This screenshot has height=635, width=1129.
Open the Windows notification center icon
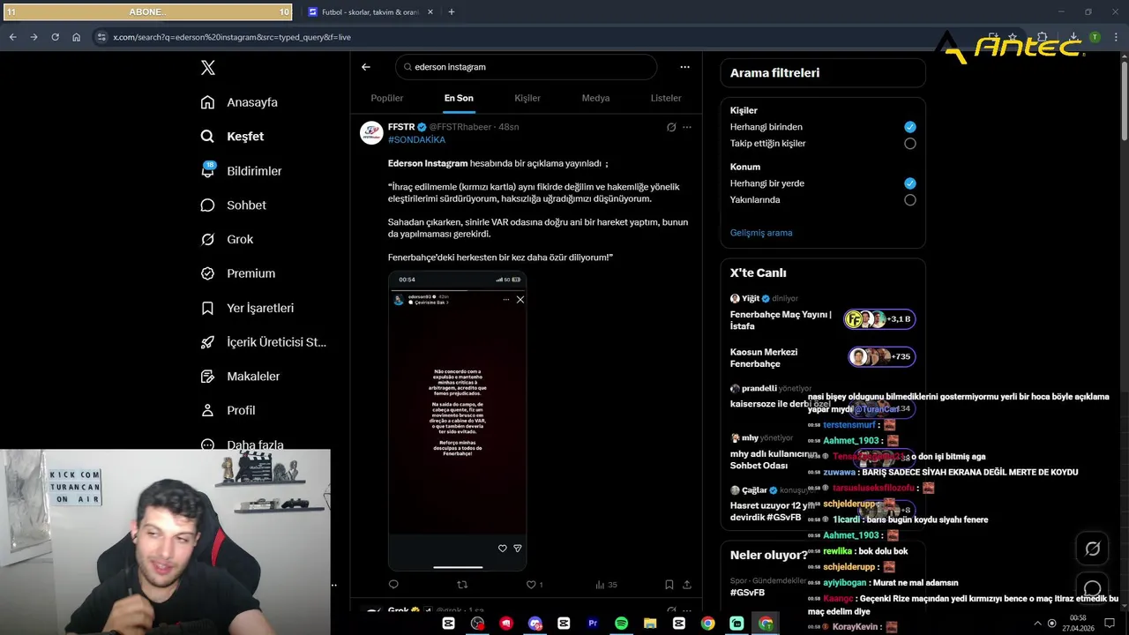1110,624
